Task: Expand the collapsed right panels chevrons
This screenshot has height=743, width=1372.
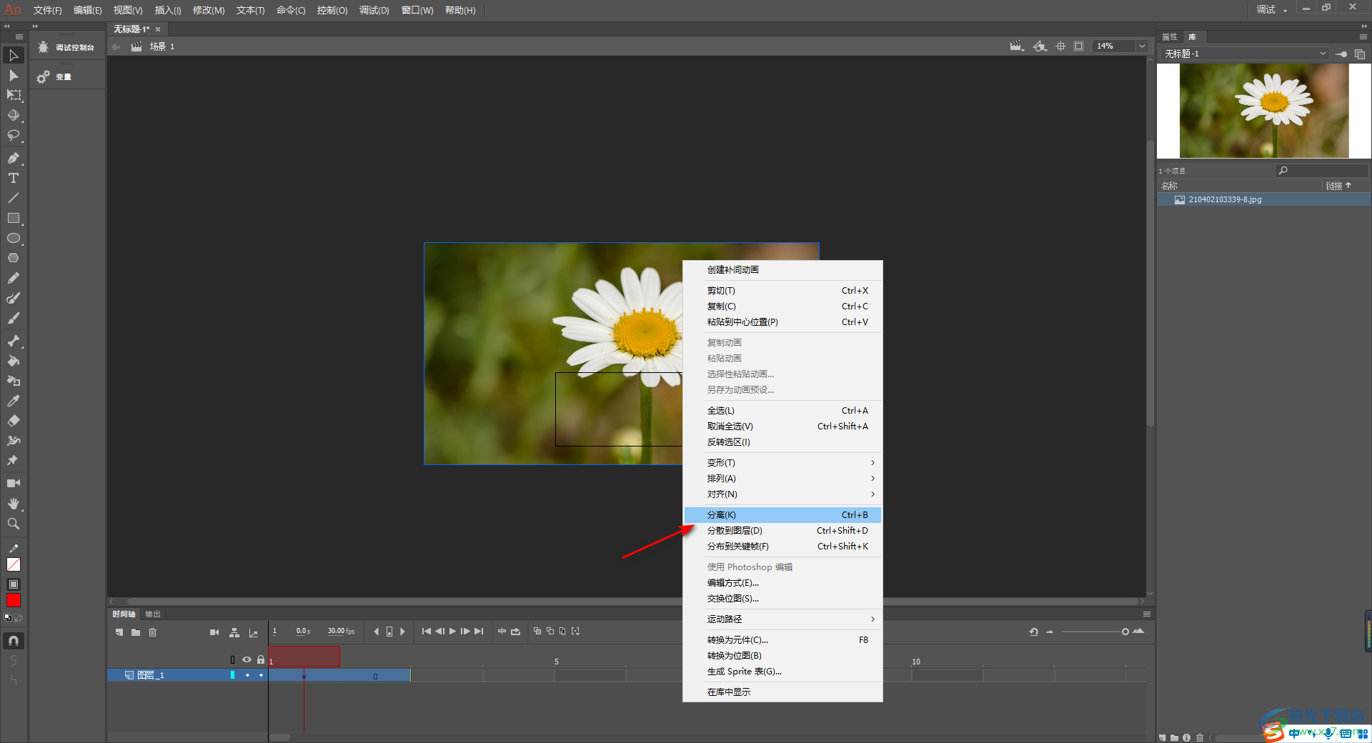Action: pyautogui.click(x=1364, y=26)
